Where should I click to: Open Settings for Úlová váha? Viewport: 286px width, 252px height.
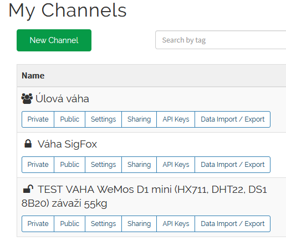pos(103,119)
